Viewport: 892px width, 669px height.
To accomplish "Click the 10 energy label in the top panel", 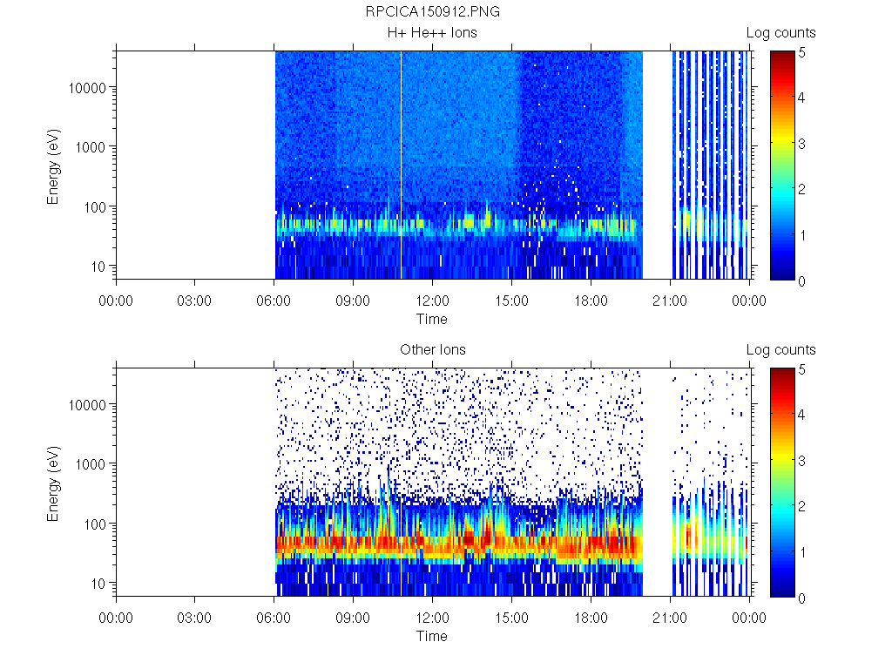I will pyautogui.click(x=98, y=267).
